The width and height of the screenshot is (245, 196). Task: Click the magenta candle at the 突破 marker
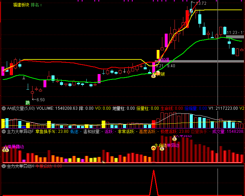point(154,67)
